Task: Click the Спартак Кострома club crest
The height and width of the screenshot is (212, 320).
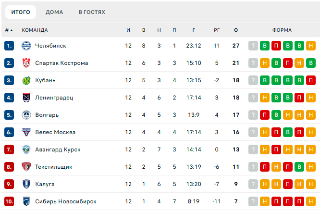Action: [x=26, y=63]
